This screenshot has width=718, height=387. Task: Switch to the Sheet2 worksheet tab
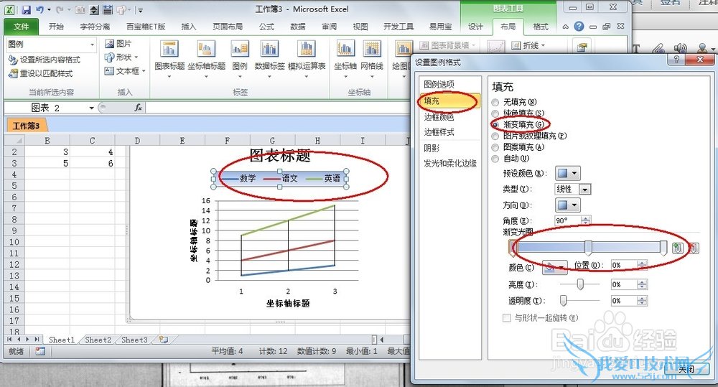coord(98,340)
